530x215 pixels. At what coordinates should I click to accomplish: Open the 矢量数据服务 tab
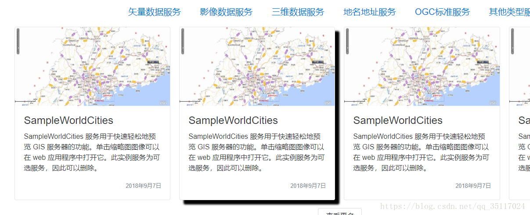154,12
